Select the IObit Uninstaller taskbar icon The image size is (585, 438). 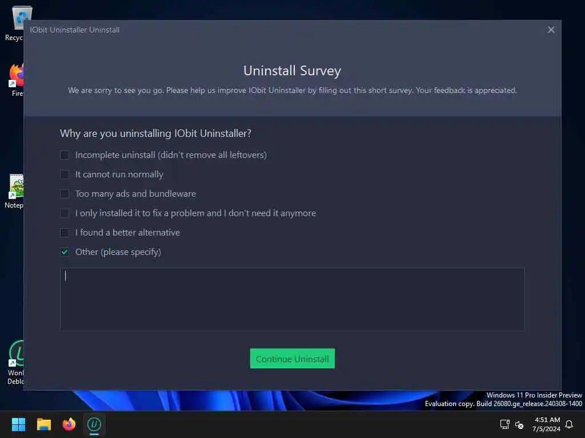pos(94,424)
